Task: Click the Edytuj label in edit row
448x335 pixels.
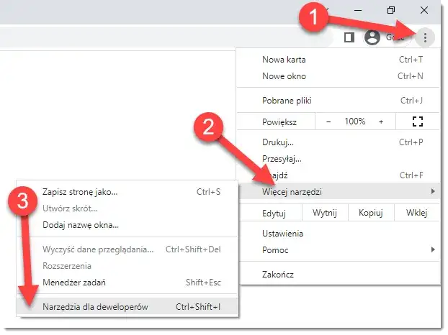Action: pyautogui.click(x=274, y=214)
